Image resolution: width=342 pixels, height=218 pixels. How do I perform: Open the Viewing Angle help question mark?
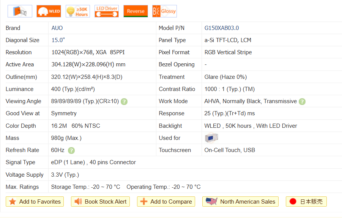(x=124, y=101)
